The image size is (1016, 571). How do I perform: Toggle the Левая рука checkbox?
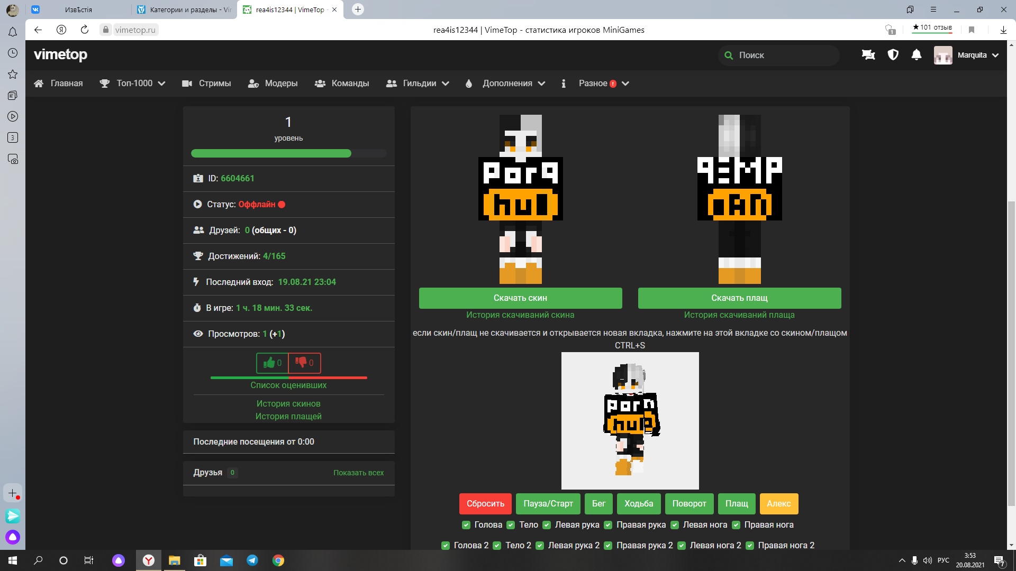(x=547, y=525)
